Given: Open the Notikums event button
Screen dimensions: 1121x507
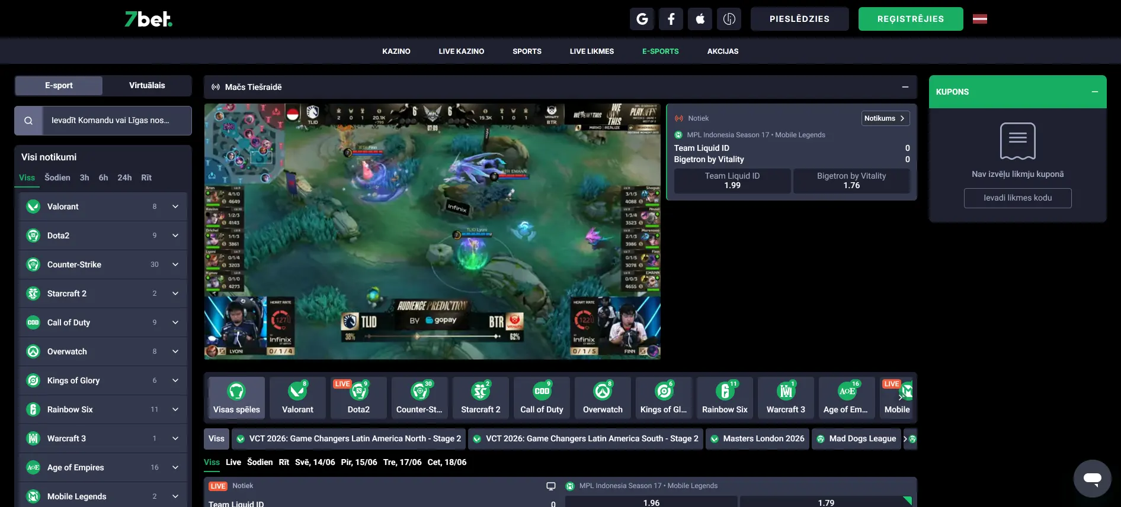Looking at the screenshot, I should (x=885, y=118).
